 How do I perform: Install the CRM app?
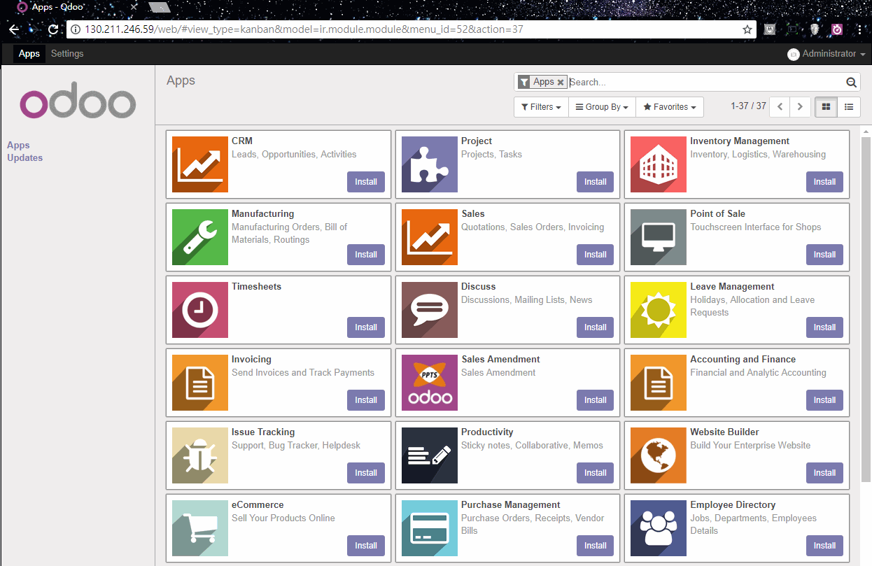pyautogui.click(x=366, y=182)
